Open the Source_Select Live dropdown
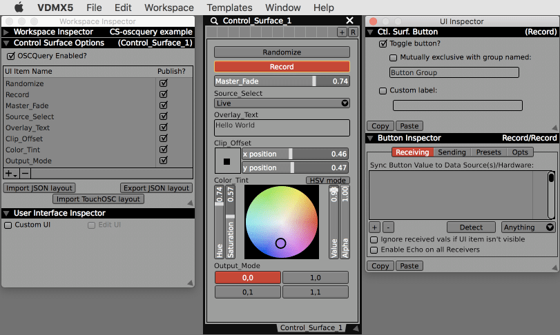 282,103
